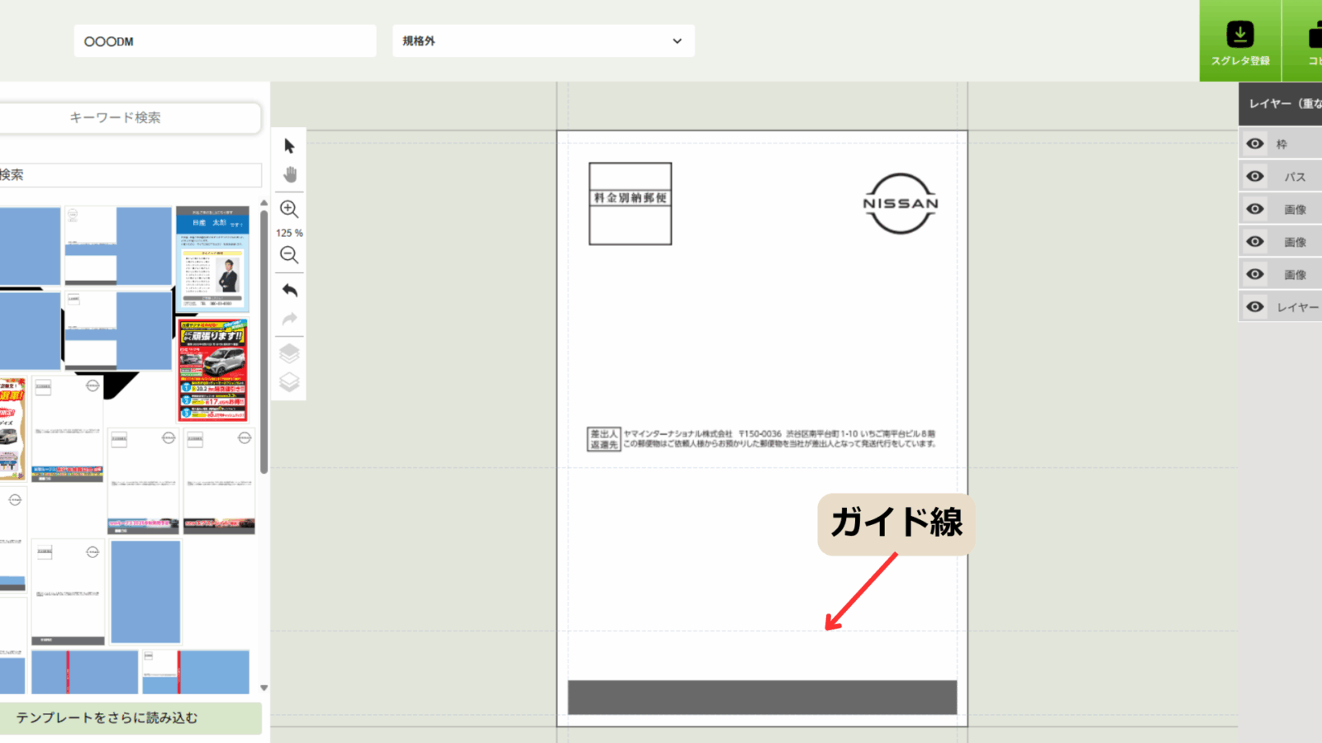Click テンプレートをさらに読み込む button

(x=130, y=718)
